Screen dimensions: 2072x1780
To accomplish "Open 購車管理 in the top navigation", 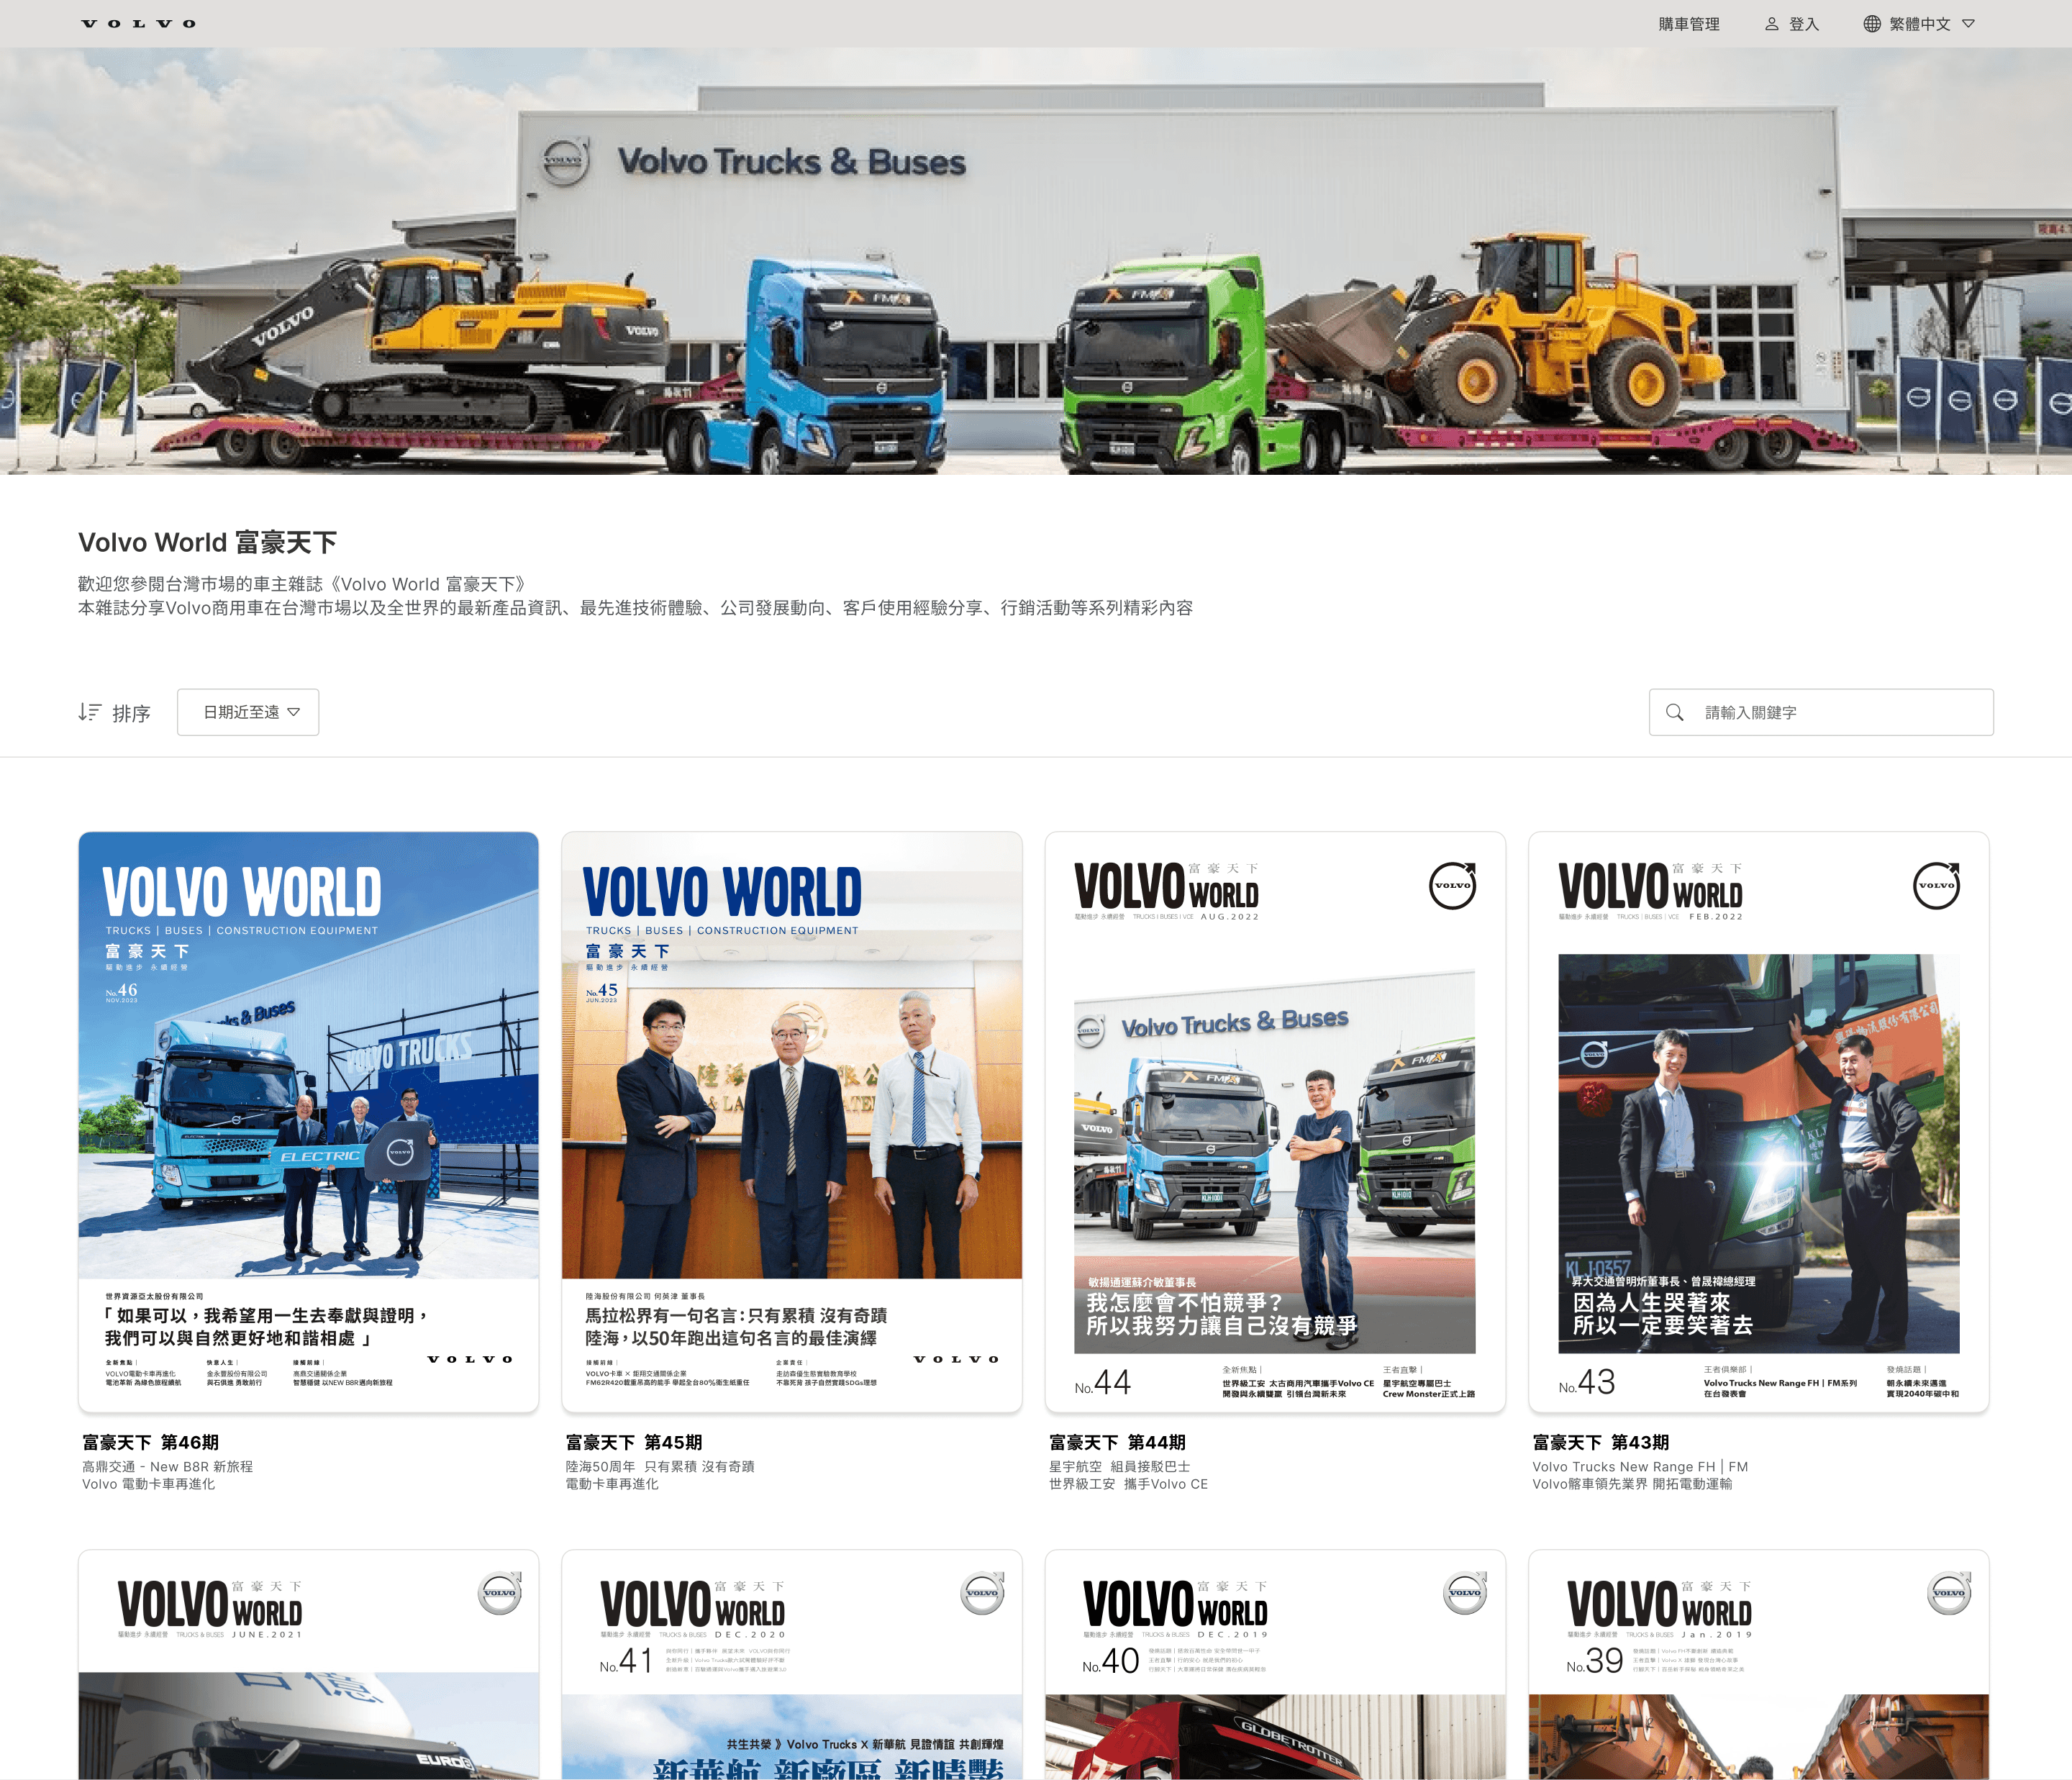I will click(x=1689, y=24).
